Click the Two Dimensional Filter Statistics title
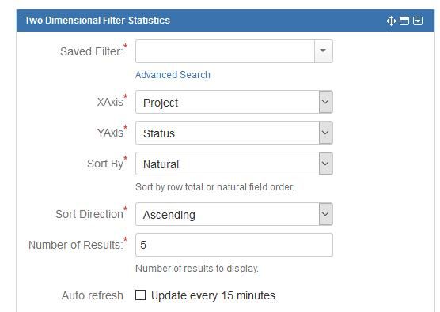Image resolution: width=440 pixels, height=312 pixels. point(97,21)
